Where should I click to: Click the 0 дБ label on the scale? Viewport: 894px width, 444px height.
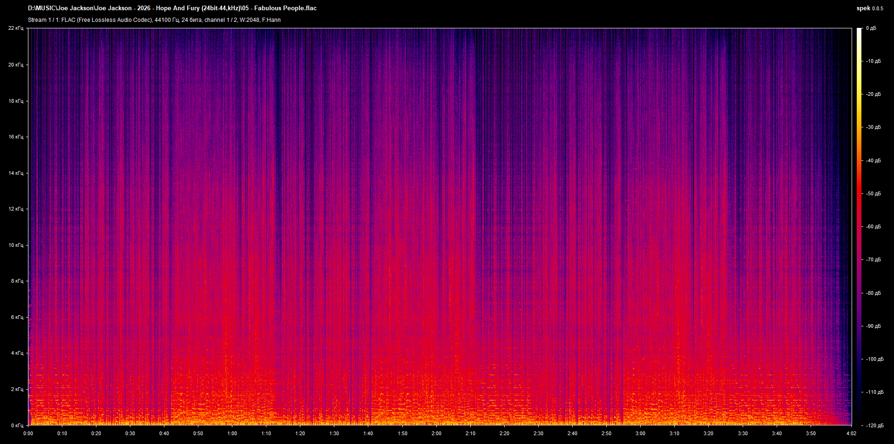point(871,28)
